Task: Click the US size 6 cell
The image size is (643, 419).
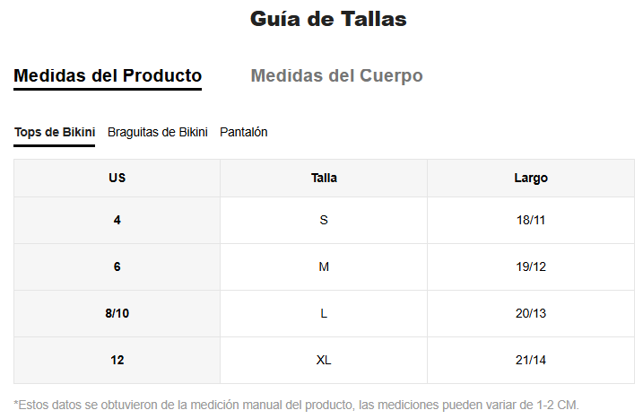Action: click(x=117, y=266)
